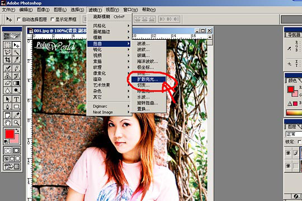302x201 pixels.
Task: Switch to Standard editing mode
Action: point(7,150)
